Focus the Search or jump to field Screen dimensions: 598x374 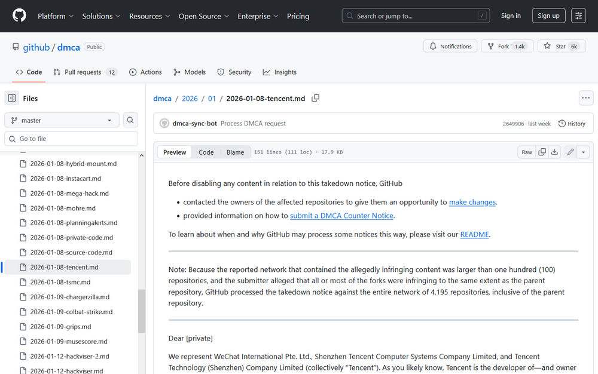(x=416, y=16)
